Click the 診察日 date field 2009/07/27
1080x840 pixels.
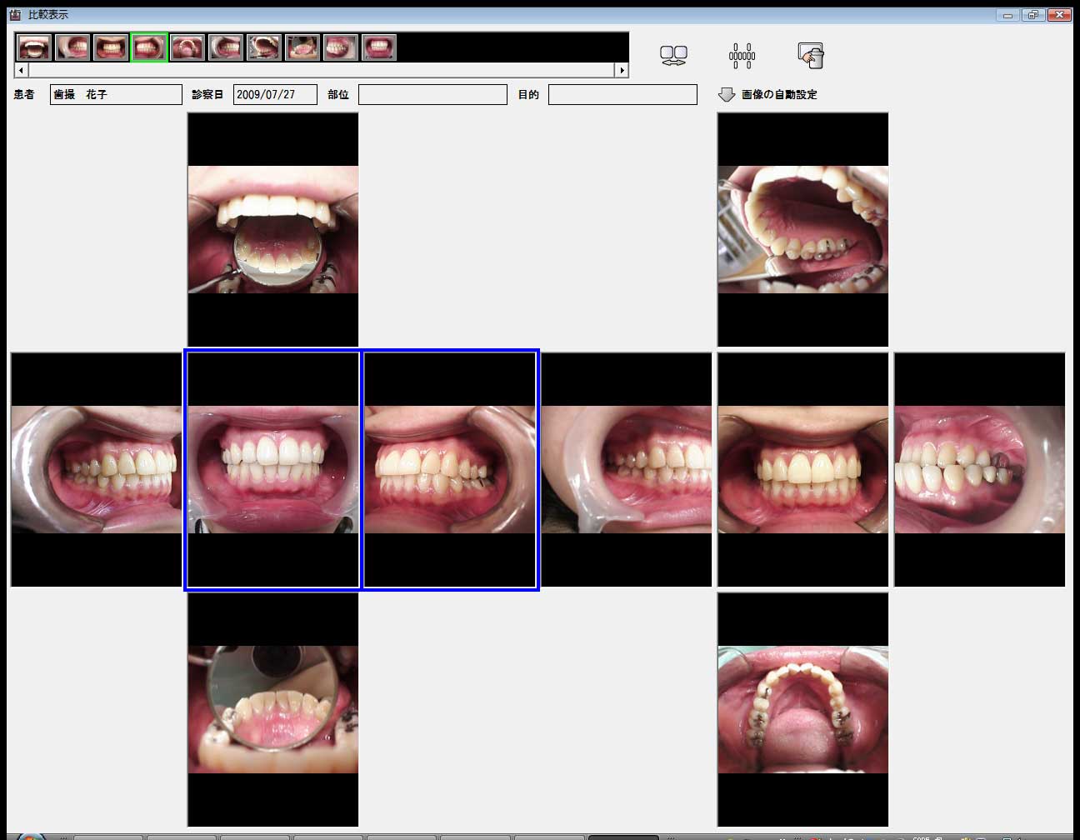[275, 95]
